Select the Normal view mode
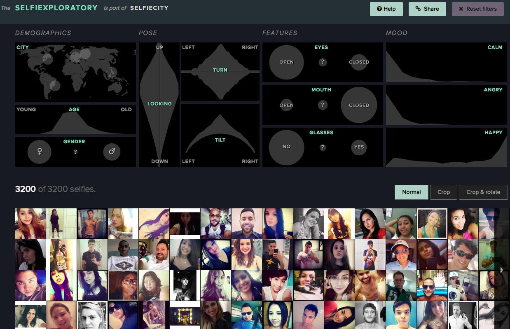The height and width of the screenshot is (329, 510). (x=411, y=192)
